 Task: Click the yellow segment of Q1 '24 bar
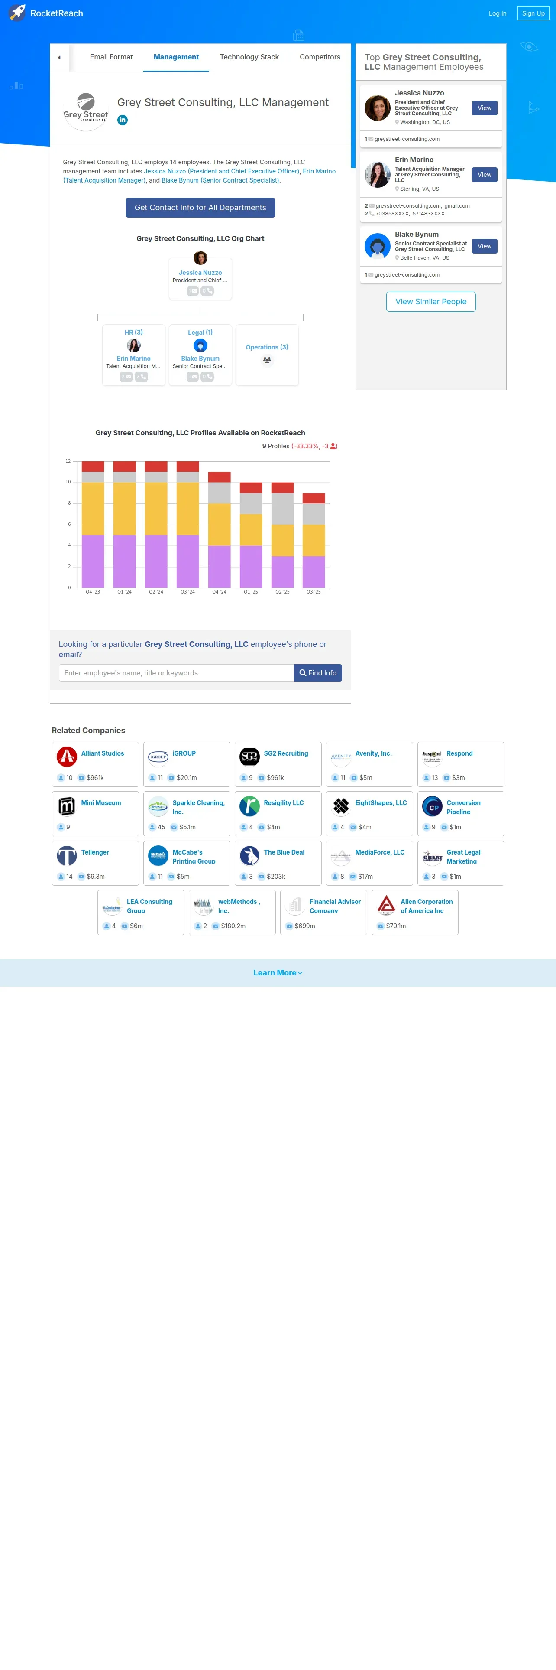[x=125, y=508]
